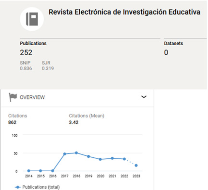Select the 2018 peak data point

tap(76, 153)
